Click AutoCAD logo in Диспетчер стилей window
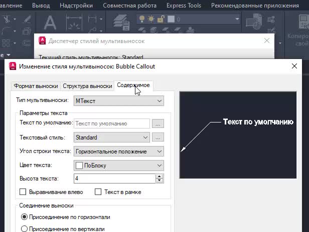 click(x=42, y=40)
